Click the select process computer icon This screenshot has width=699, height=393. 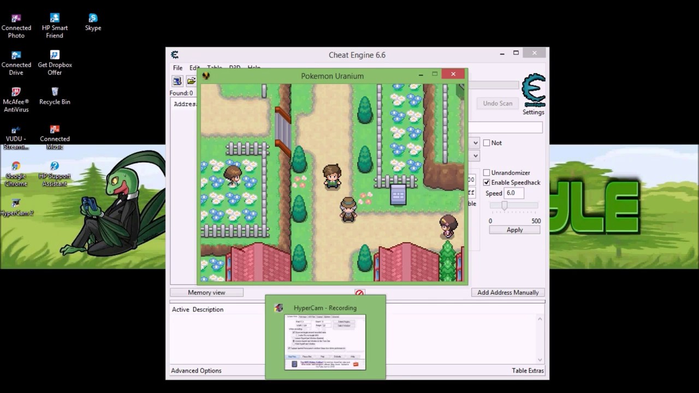pos(177,81)
